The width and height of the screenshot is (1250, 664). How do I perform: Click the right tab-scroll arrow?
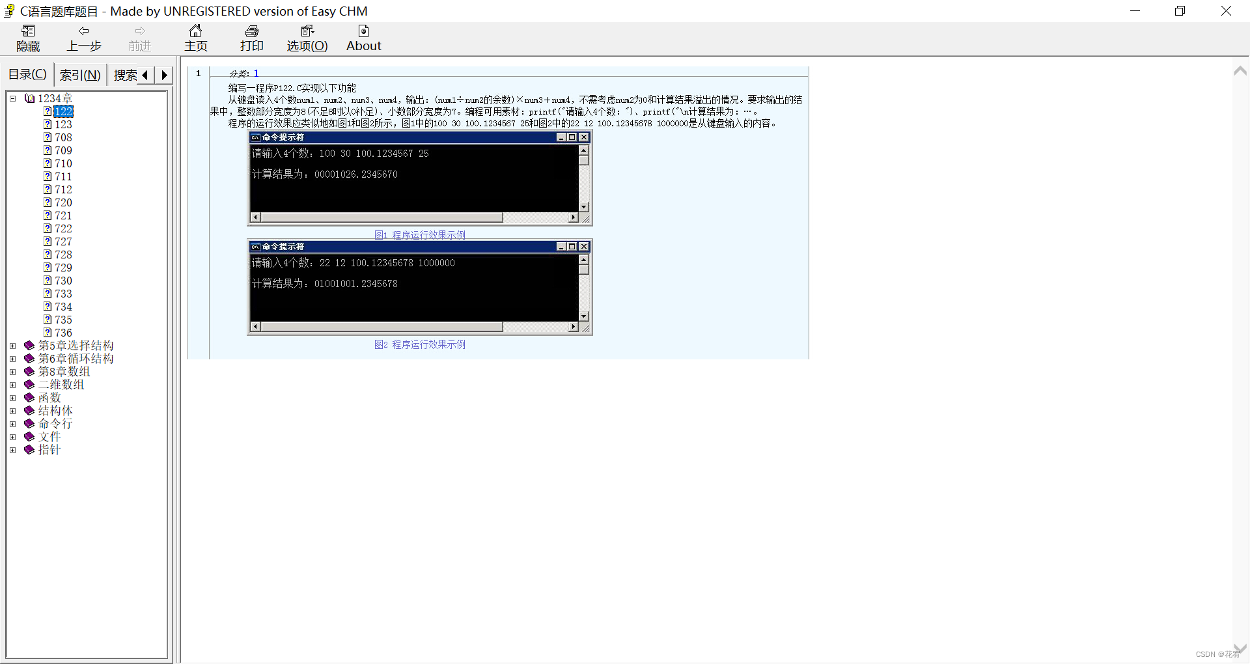point(164,75)
